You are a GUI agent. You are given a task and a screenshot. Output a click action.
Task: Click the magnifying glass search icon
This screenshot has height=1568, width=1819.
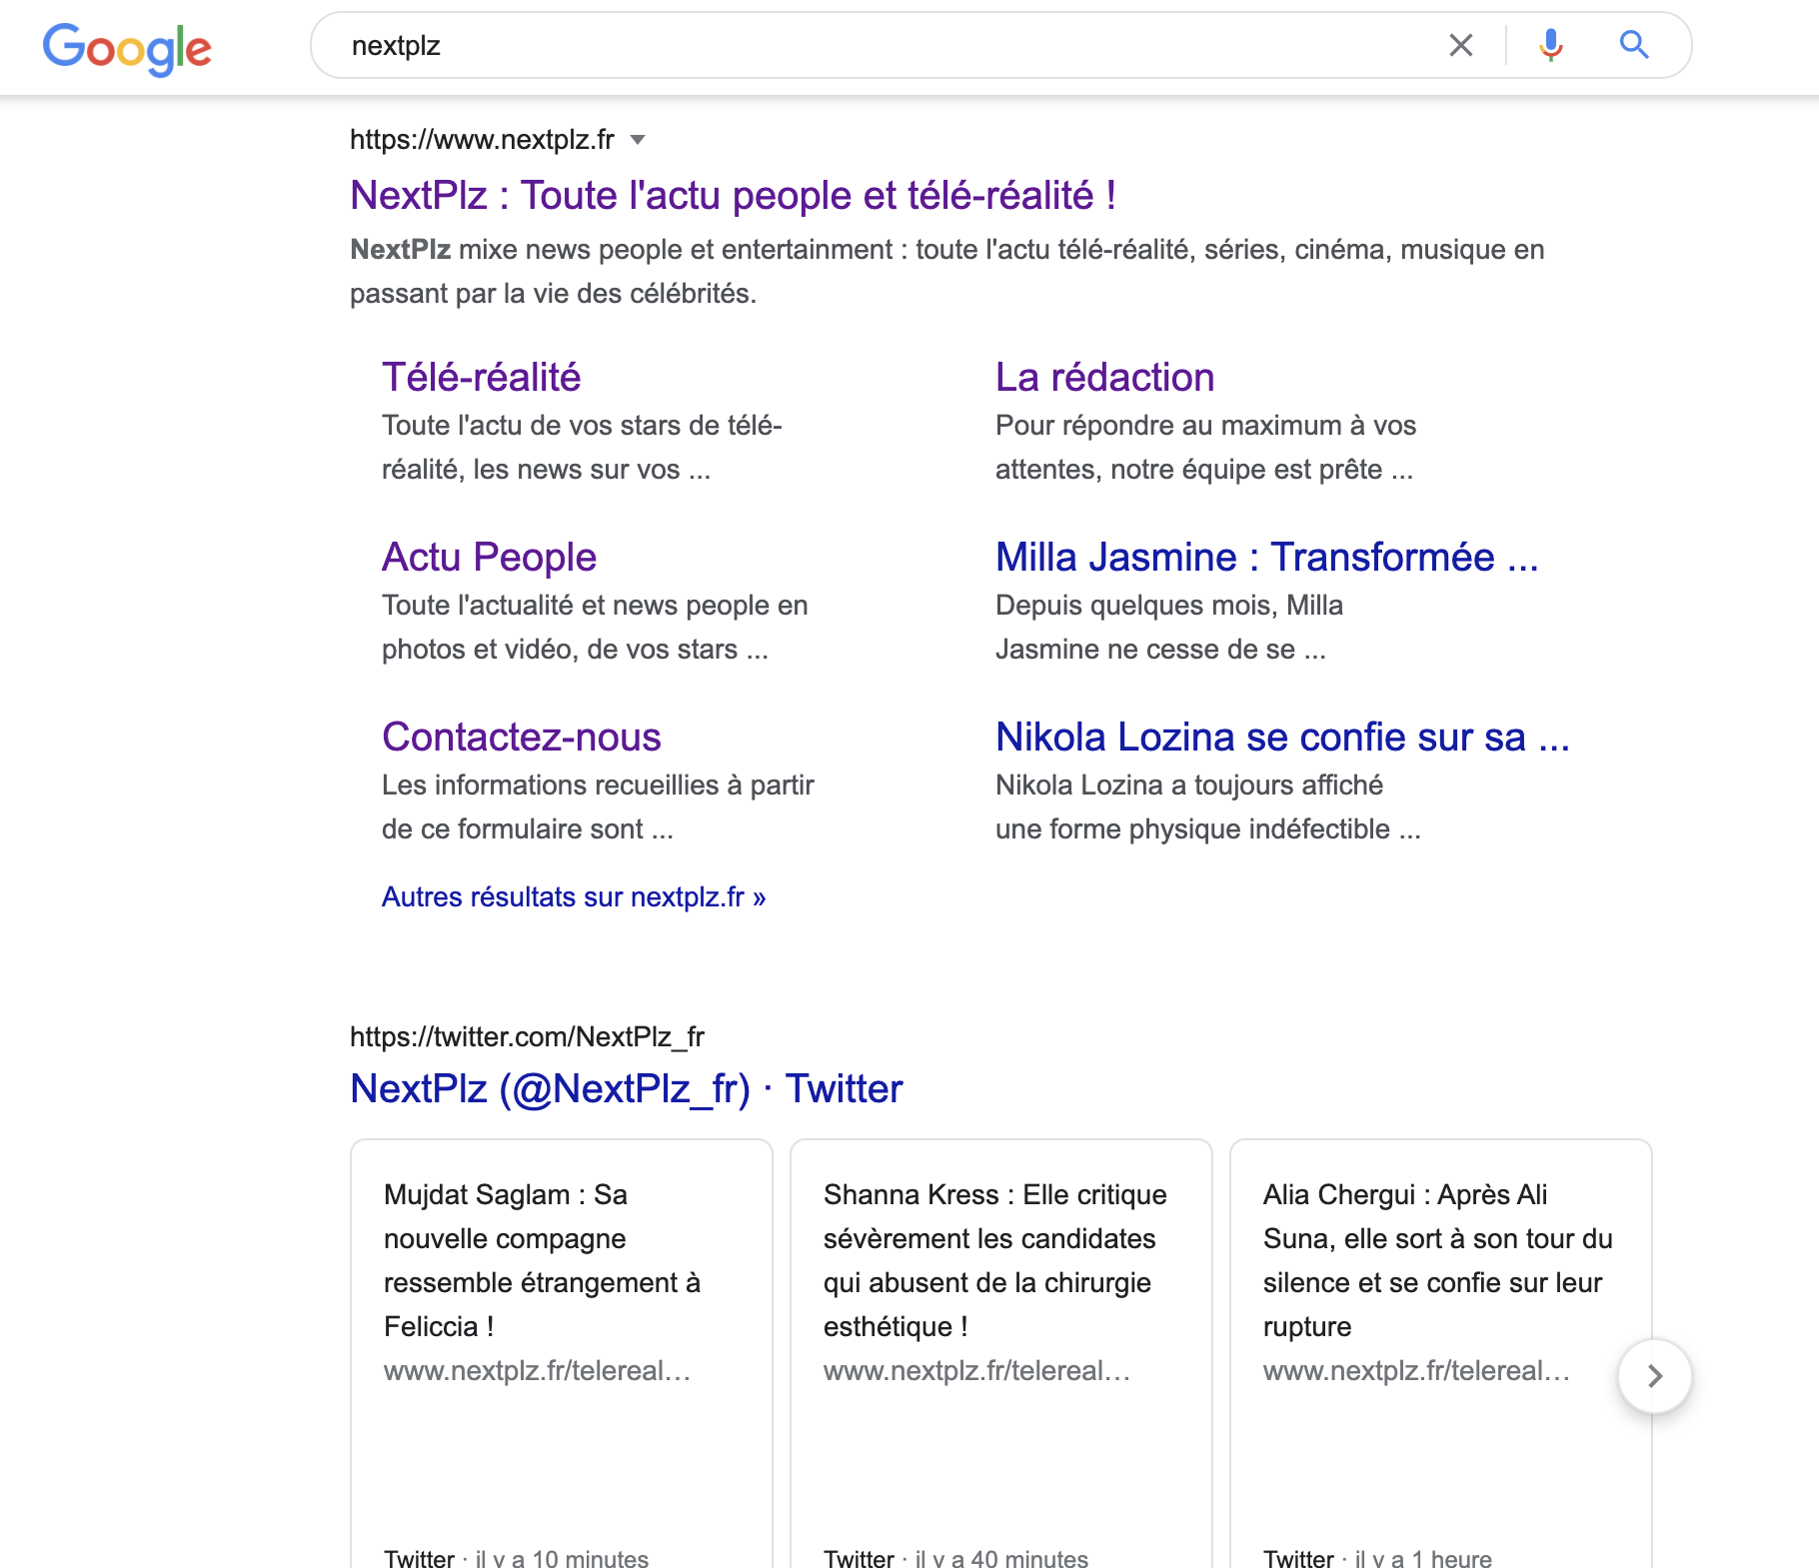pyautogui.click(x=1634, y=44)
